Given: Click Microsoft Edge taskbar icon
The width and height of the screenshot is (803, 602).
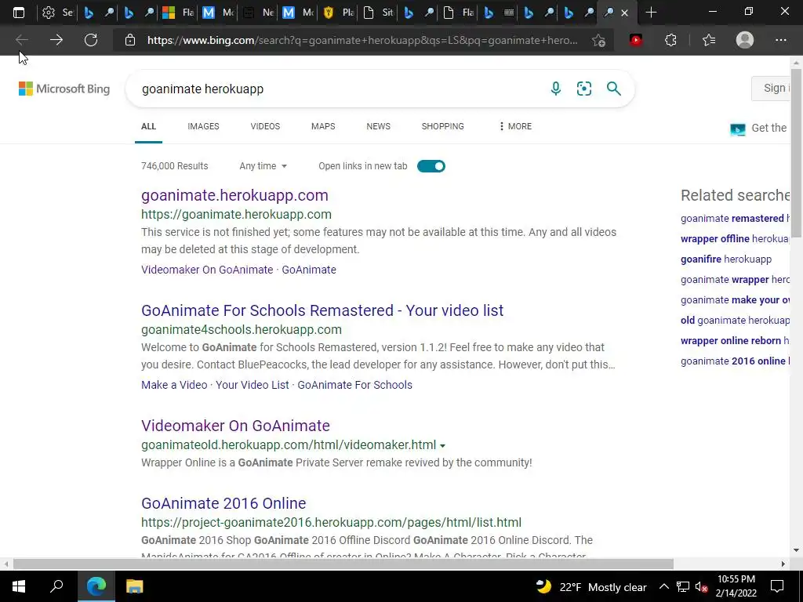Looking at the screenshot, I should click(96, 586).
